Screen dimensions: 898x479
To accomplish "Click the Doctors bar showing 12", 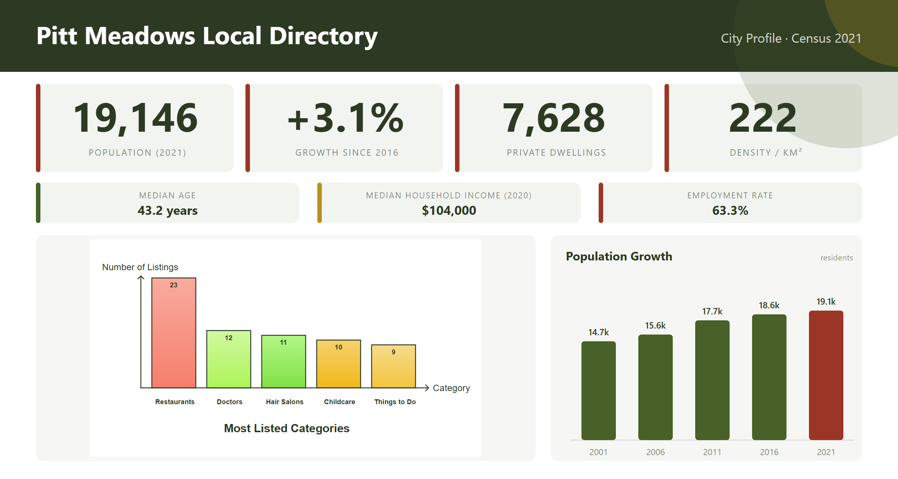I will (x=229, y=359).
